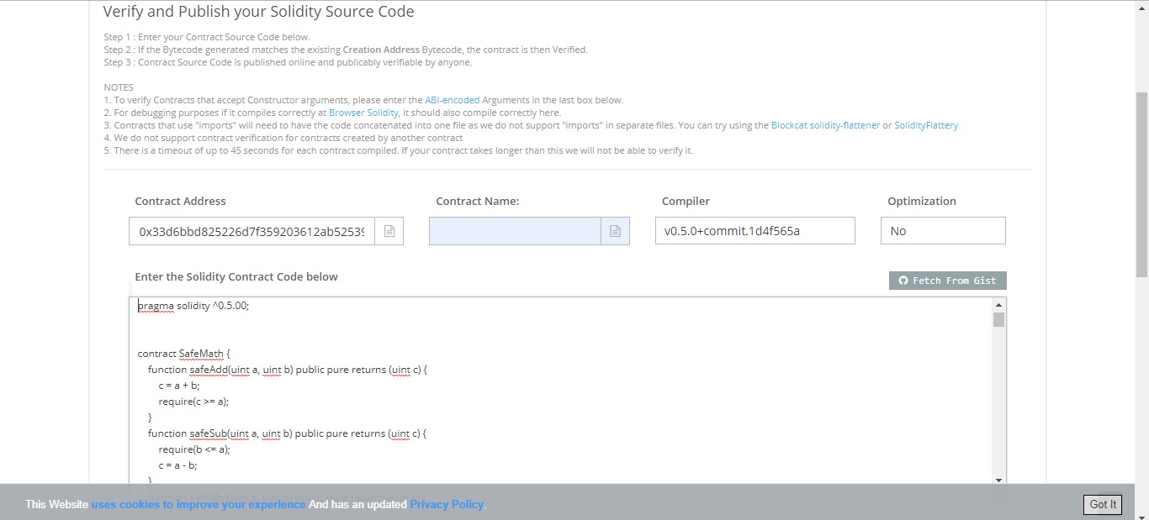1149x520 pixels.
Task: Open the Privacy Policy link
Action: 446,505
